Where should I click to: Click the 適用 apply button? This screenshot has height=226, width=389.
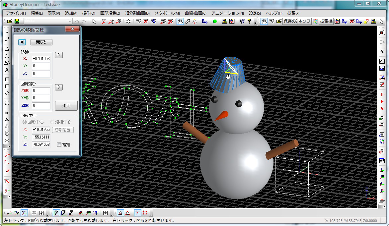(x=66, y=106)
